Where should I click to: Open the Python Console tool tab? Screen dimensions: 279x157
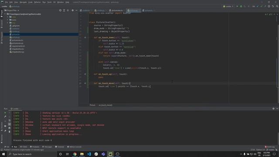tap(74, 147)
